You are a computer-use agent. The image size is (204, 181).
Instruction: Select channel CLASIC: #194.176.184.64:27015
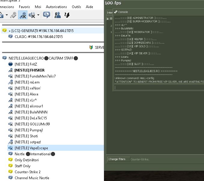(x=39, y=37)
